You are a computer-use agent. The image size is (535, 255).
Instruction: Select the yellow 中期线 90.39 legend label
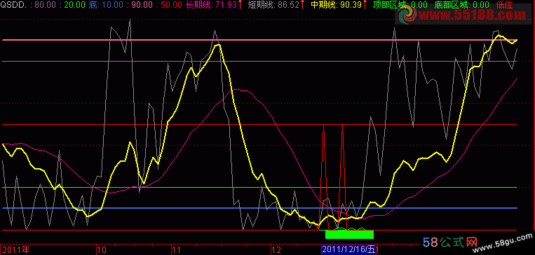click(336, 4)
